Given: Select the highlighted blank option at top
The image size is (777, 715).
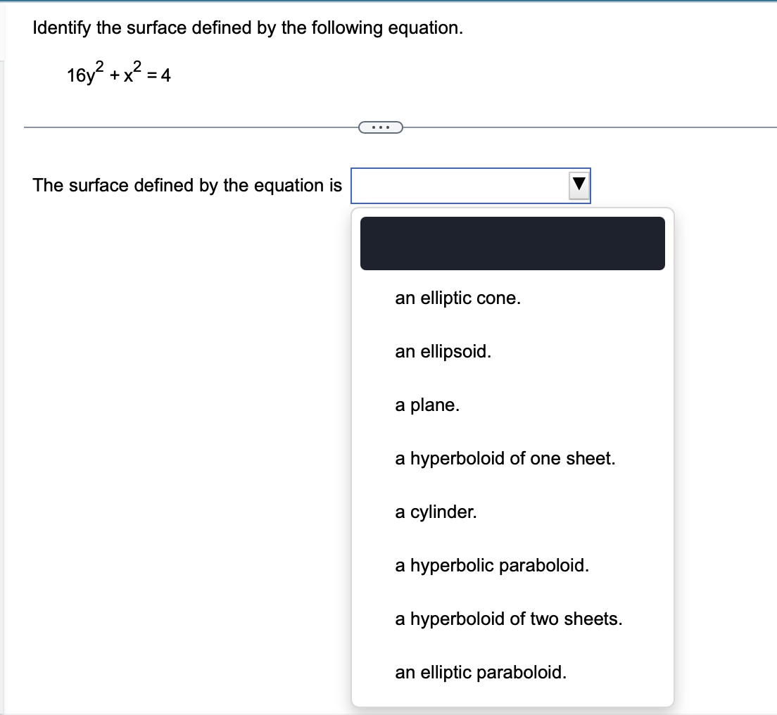Looking at the screenshot, I should coord(512,243).
